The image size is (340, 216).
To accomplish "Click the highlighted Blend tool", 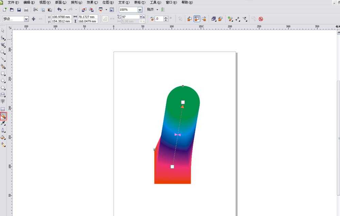I will [x=3, y=116].
